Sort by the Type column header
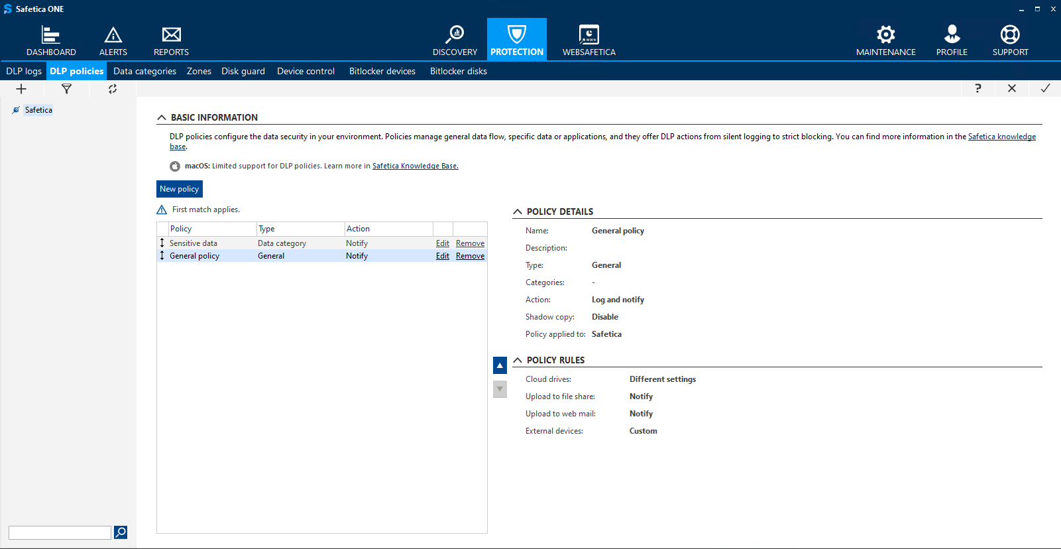1061x549 pixels. (x=301, y=229)
